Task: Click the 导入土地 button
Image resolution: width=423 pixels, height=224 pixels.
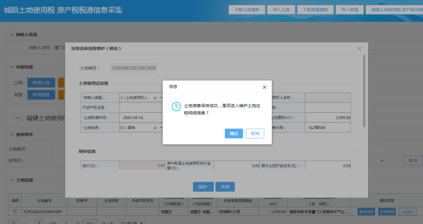Action: pos(281,10)
